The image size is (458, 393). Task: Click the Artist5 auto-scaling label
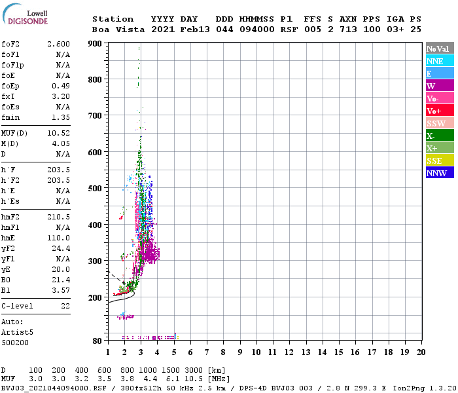[17, 333]
